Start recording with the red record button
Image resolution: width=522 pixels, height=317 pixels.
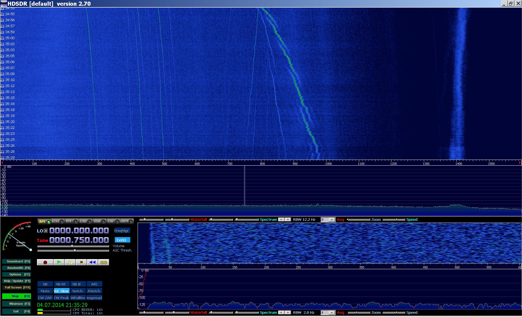tap(45, 262)
